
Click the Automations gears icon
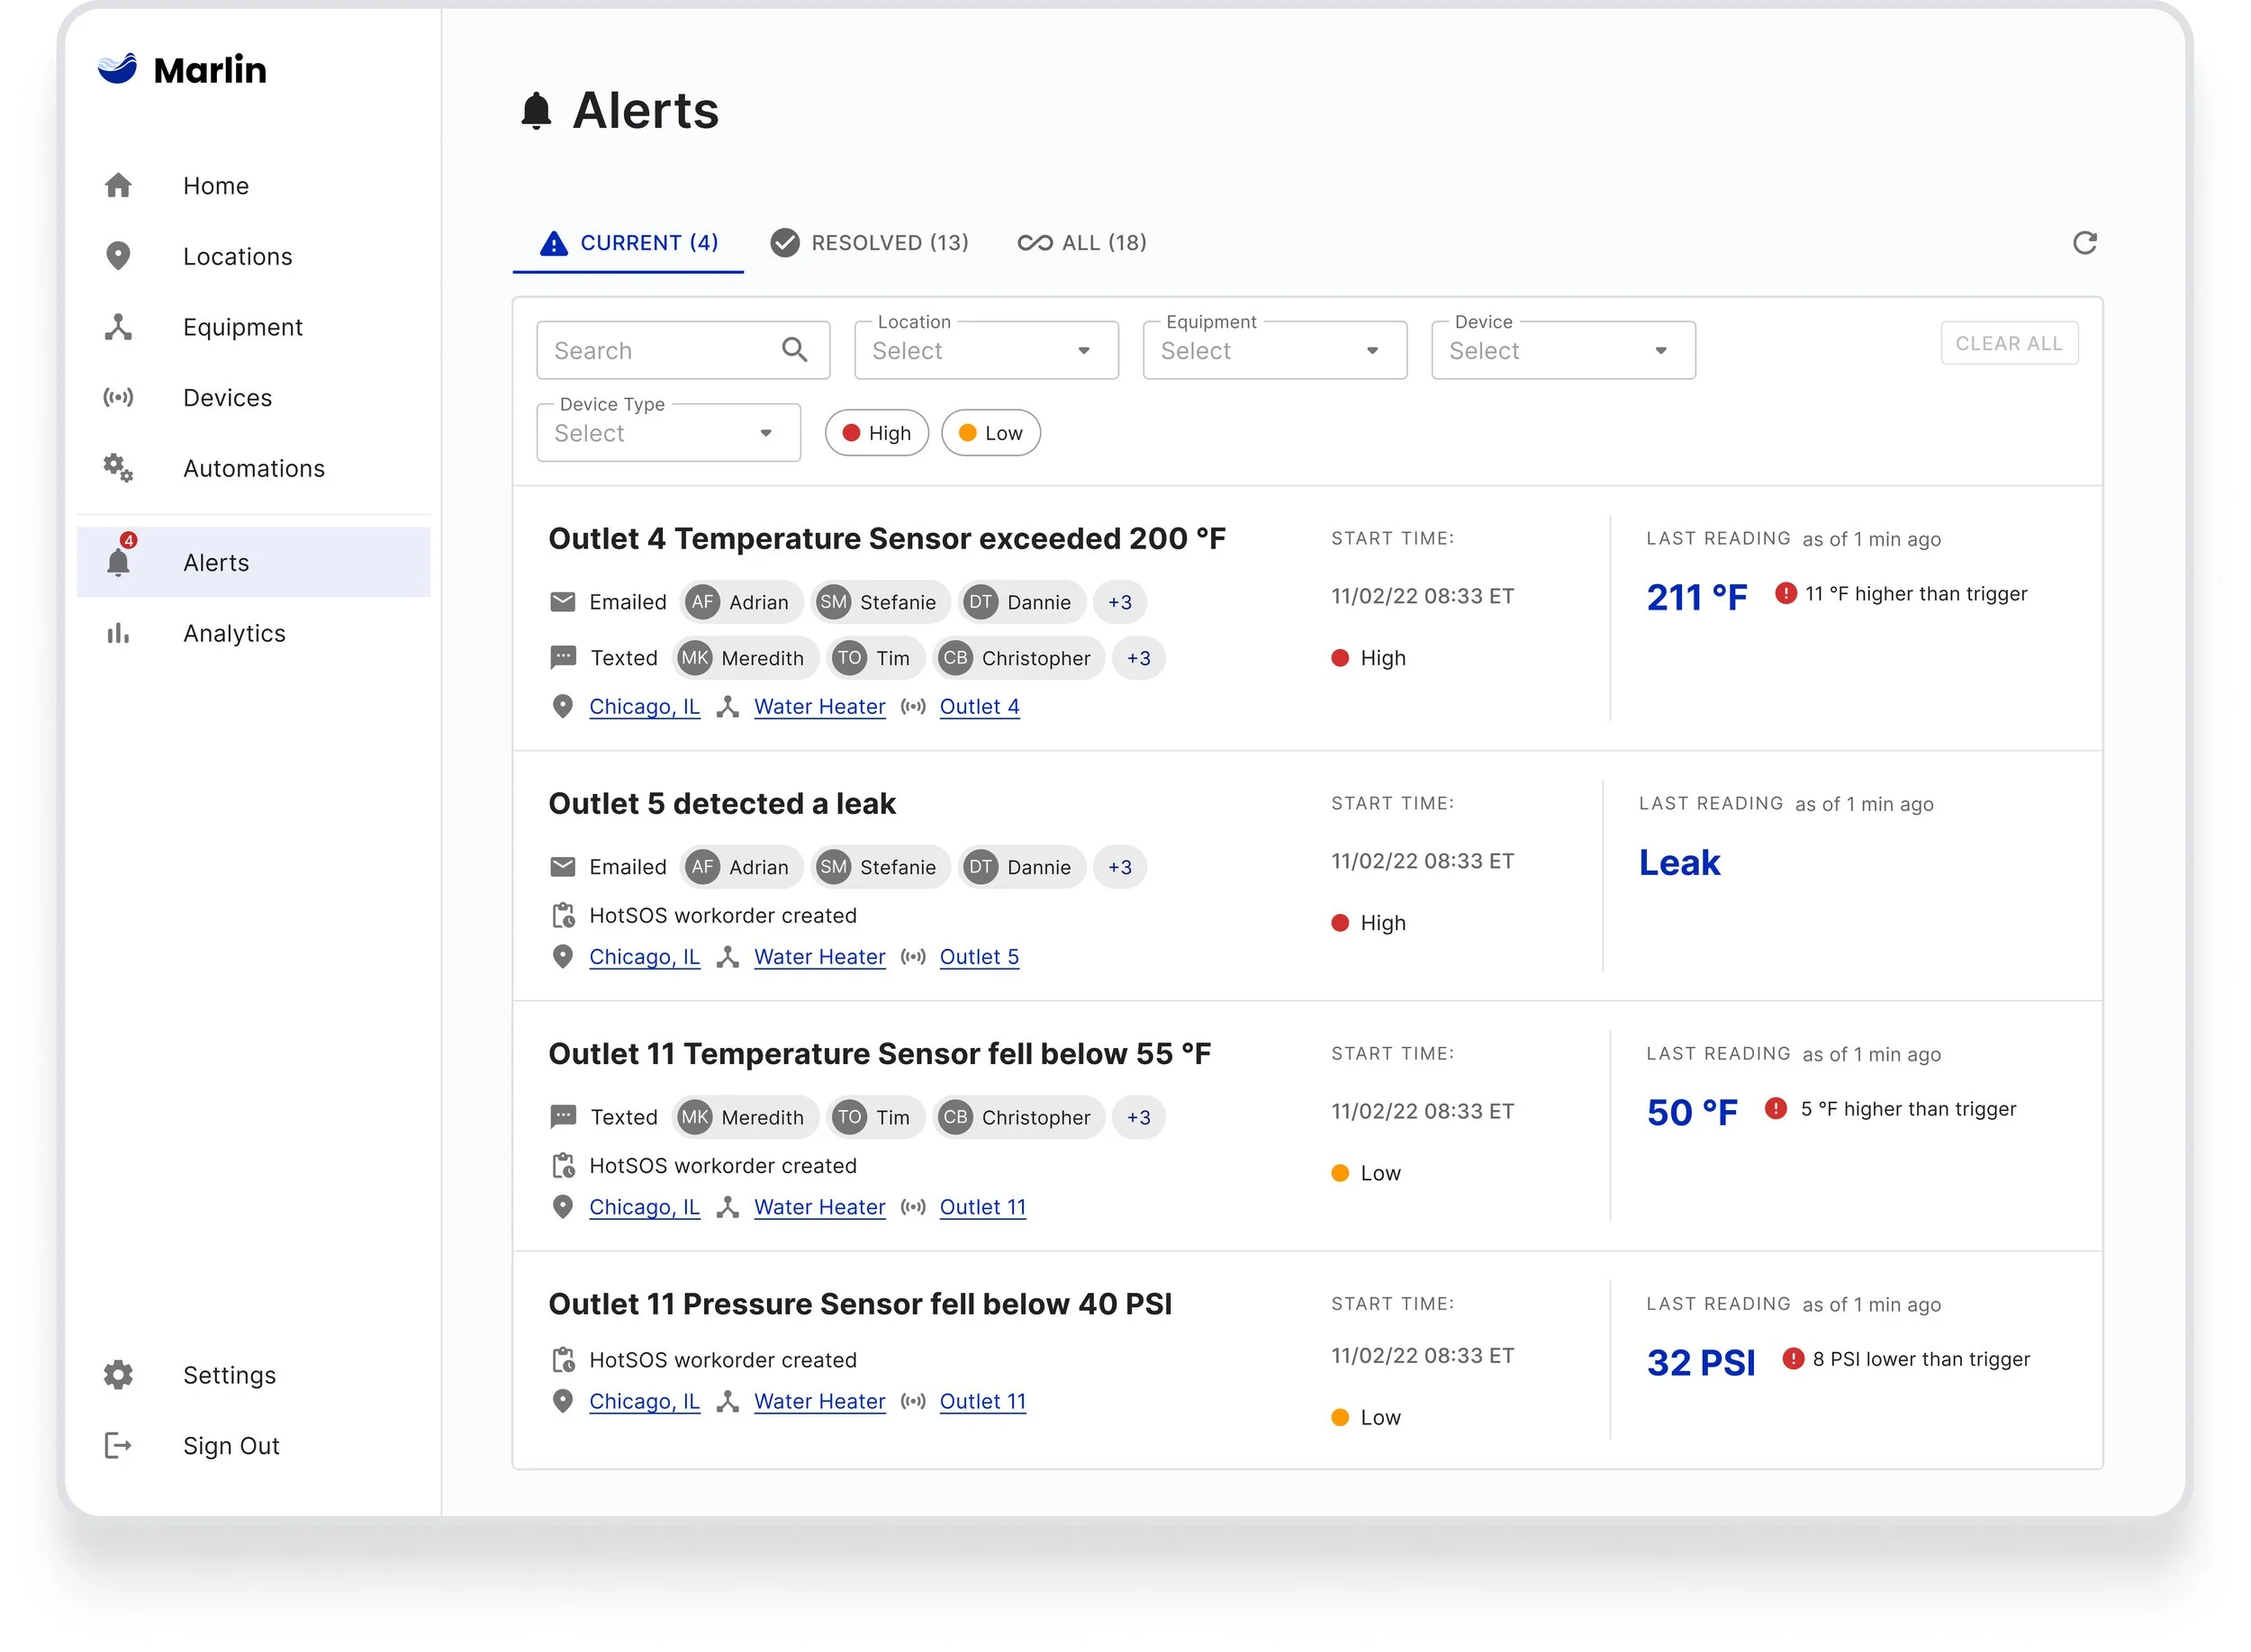[118, 468]
